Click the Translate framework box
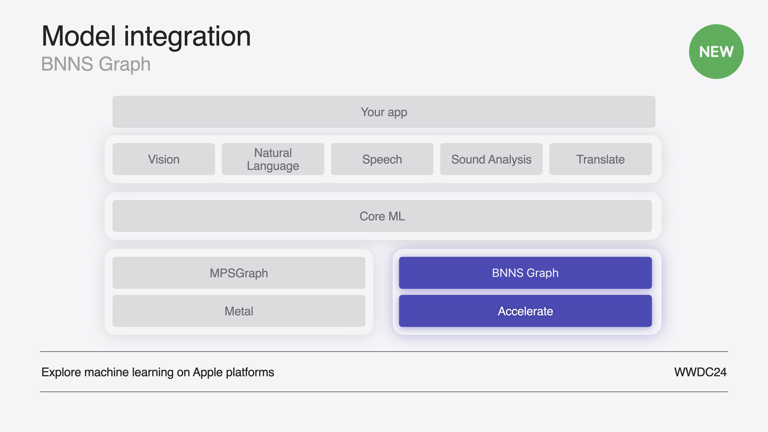Screen dimensions: 768x432 601,159
